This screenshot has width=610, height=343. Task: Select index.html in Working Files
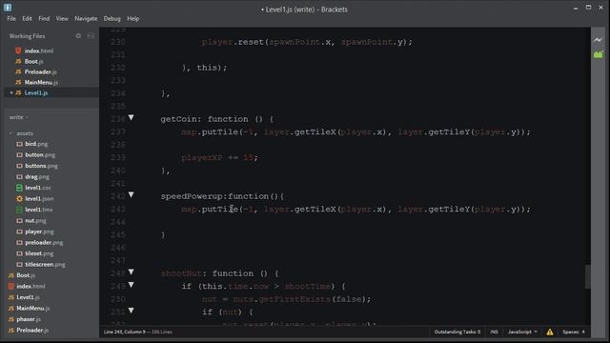pos(38,50)
